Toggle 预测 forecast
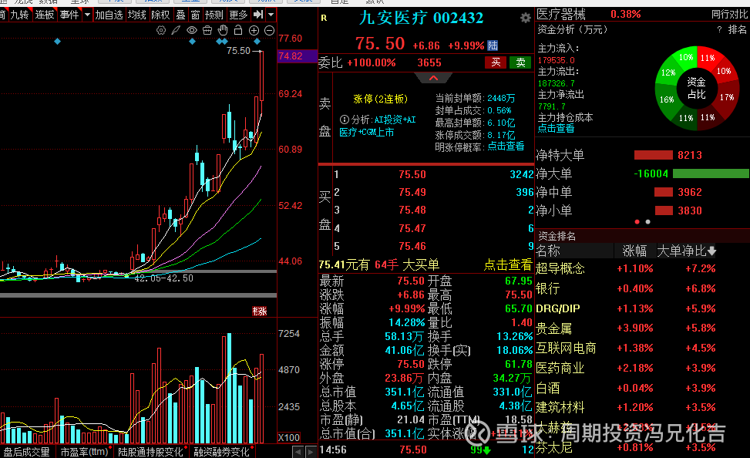 pos(214,15)
